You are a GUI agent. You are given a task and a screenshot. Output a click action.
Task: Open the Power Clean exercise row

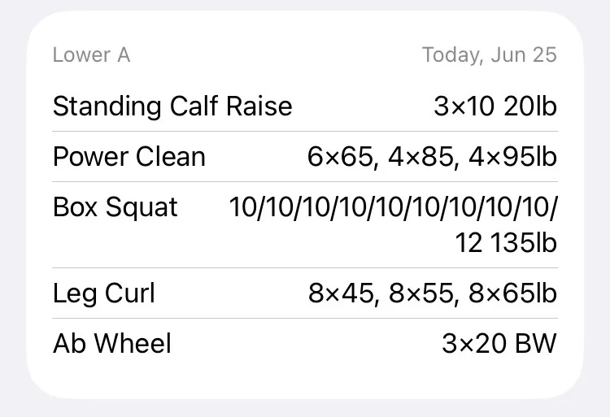(x=305, y=157)
